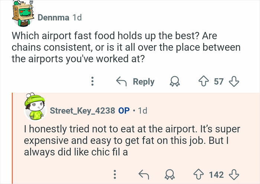The height and width of the screenshot is (184, 260).
Task: Click the OP badge next to Street_Key_4238
Action: (x=124, y=110)
